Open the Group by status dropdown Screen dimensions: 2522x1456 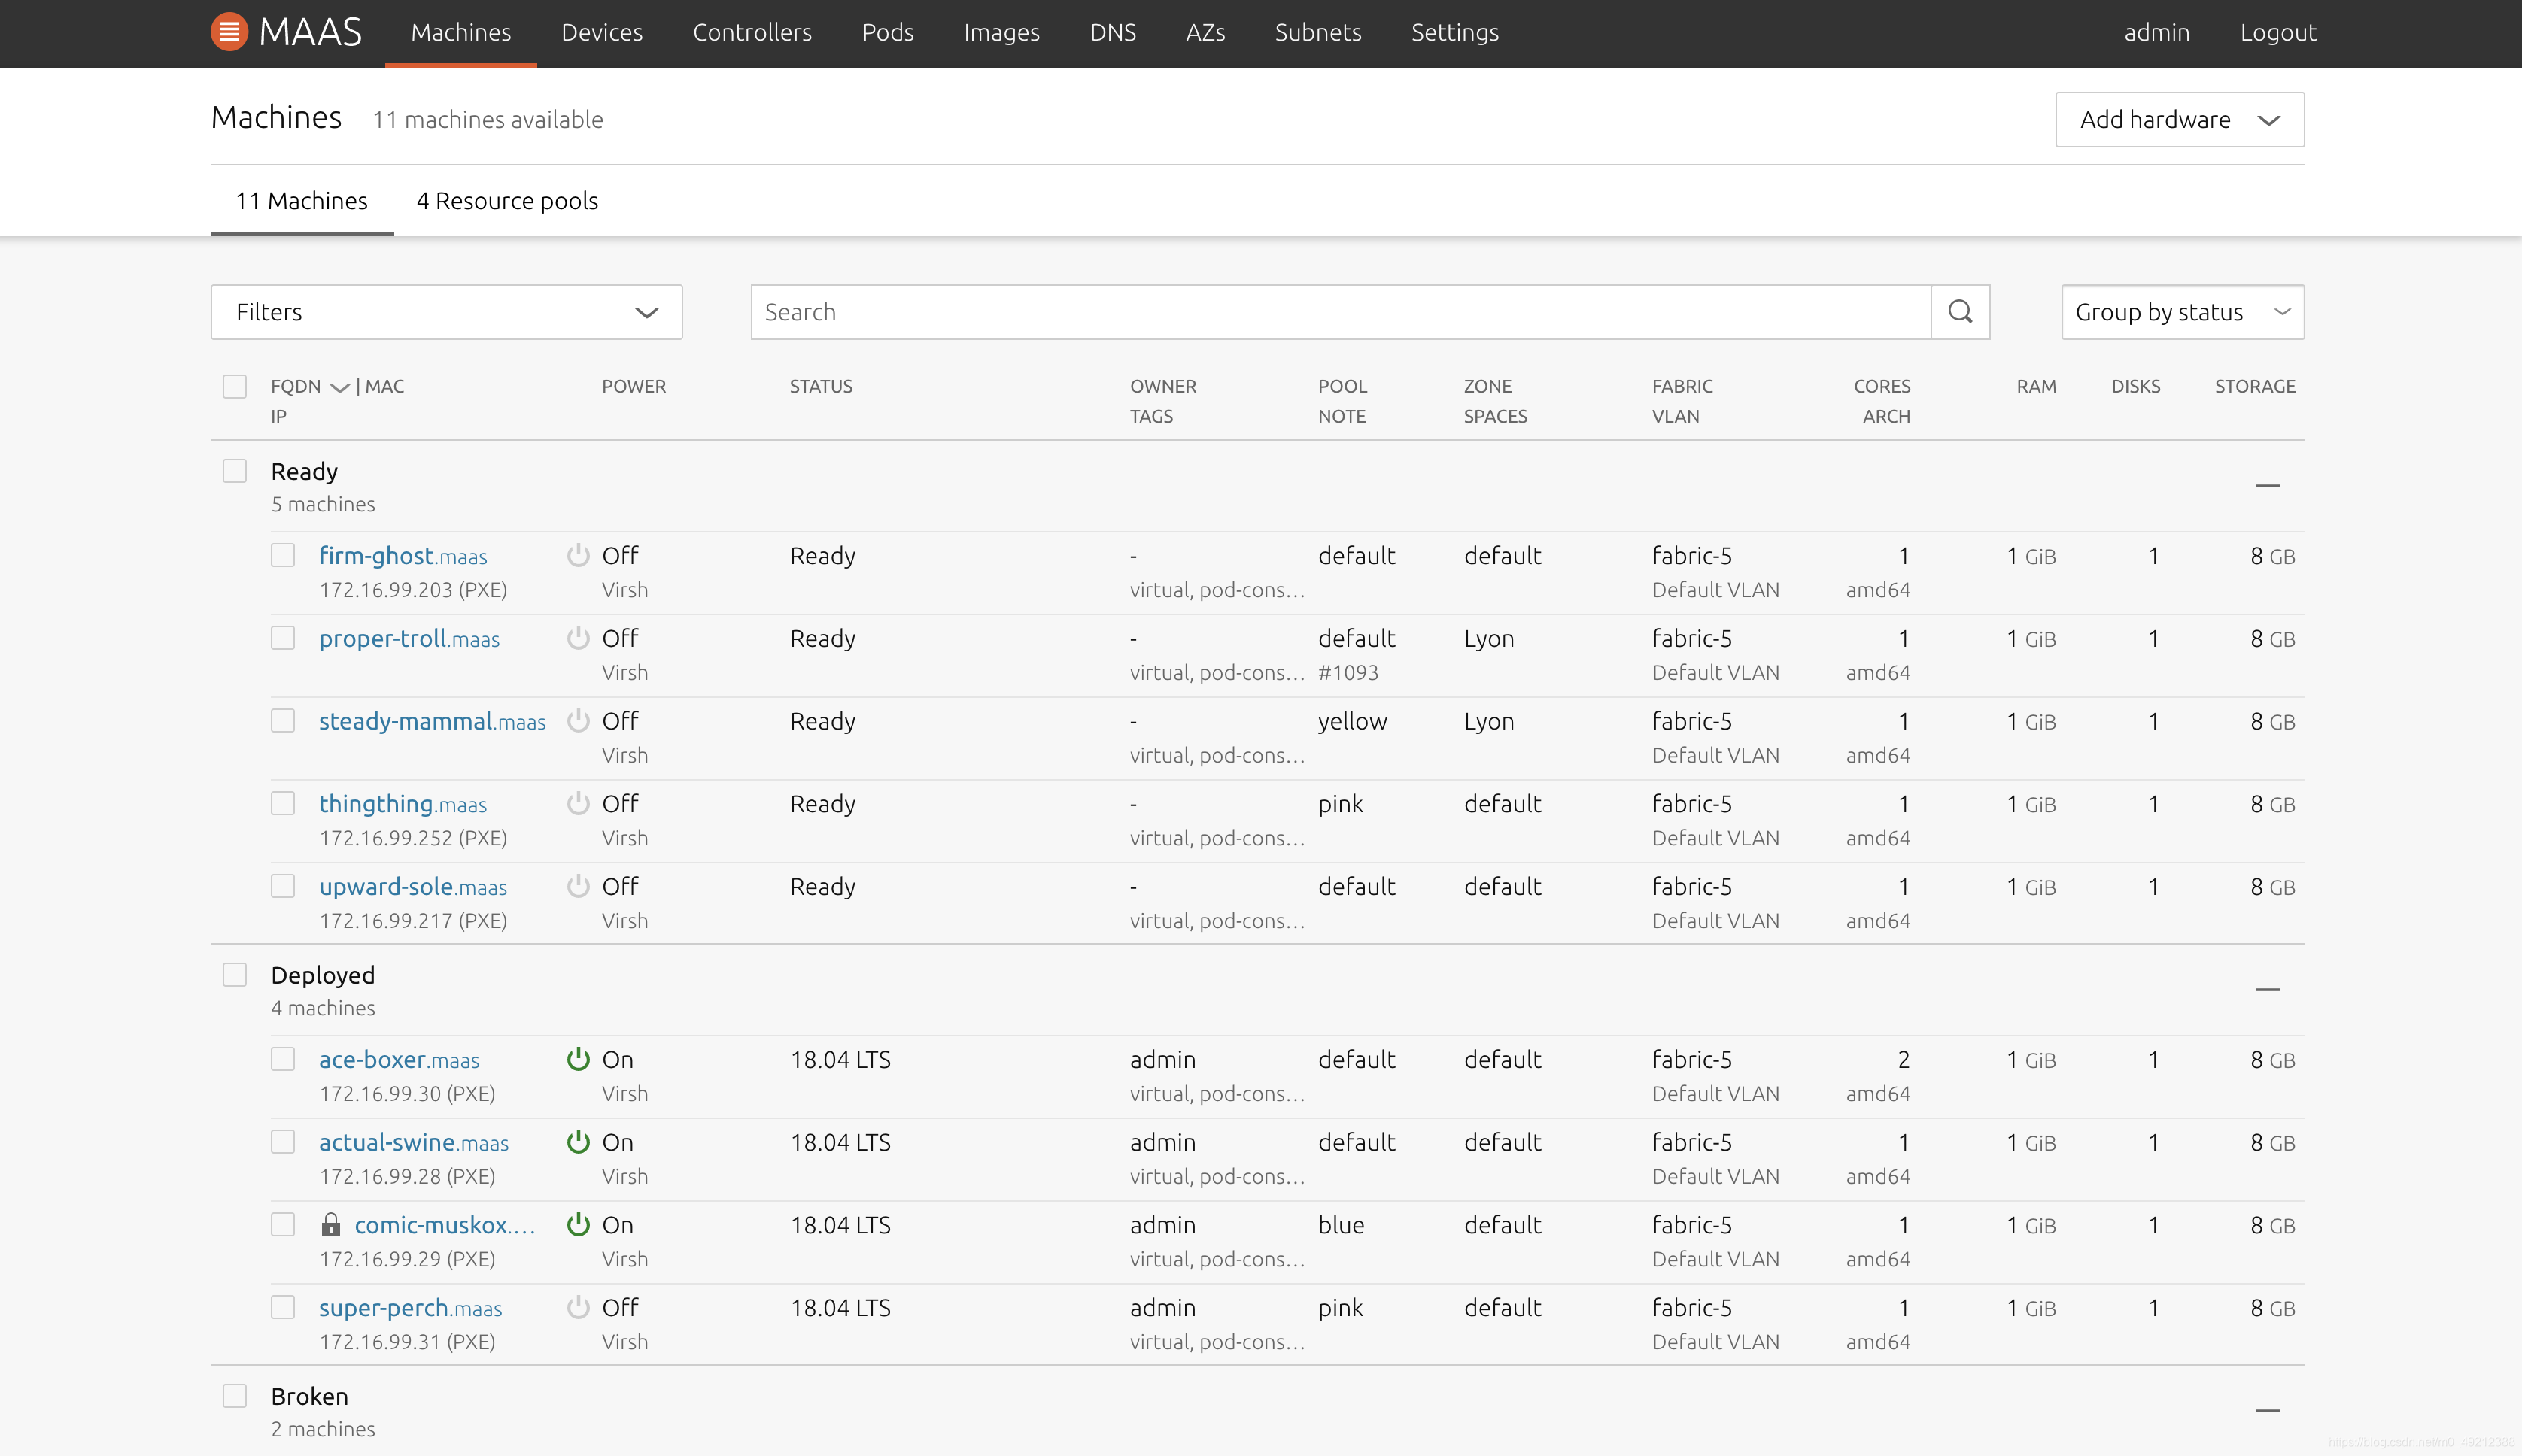(x=2182, y=312)
